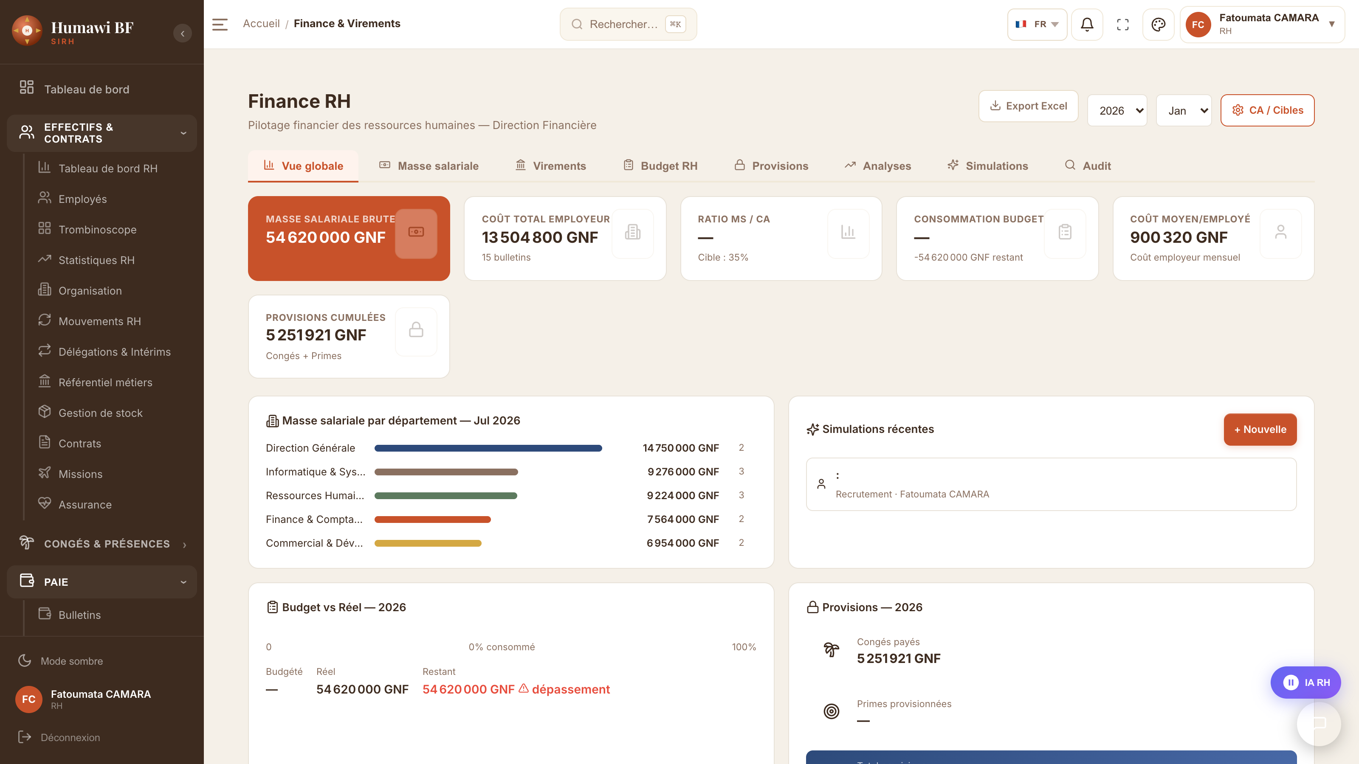Open Tableau de bord RH

pos(108,168)
